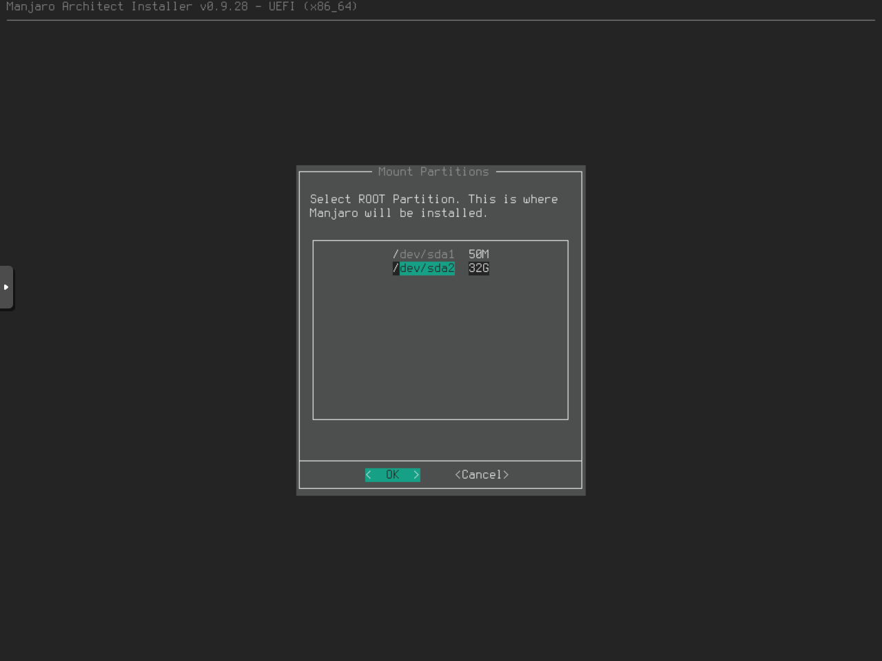This screenshot has height=661, width=882.
Task: Expand the side panel arrow handle
Action: (6, 287)
